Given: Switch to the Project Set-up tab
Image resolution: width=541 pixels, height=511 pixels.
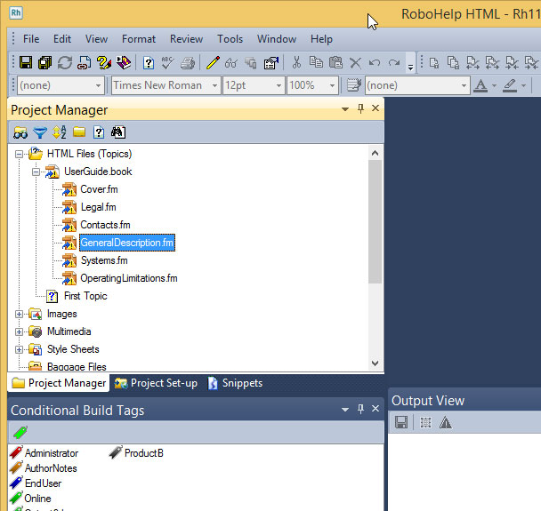Looking at the screenshot, I should 156,383.
